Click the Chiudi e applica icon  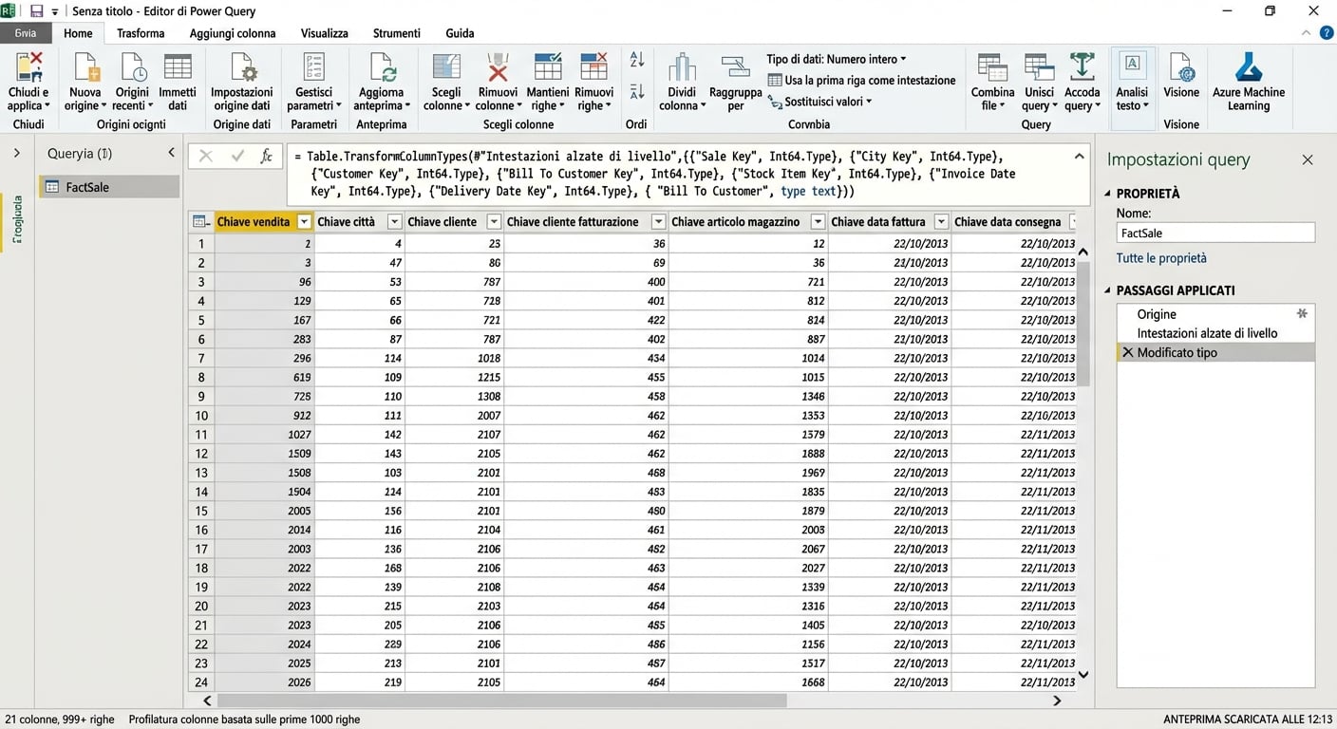(28, 67)
